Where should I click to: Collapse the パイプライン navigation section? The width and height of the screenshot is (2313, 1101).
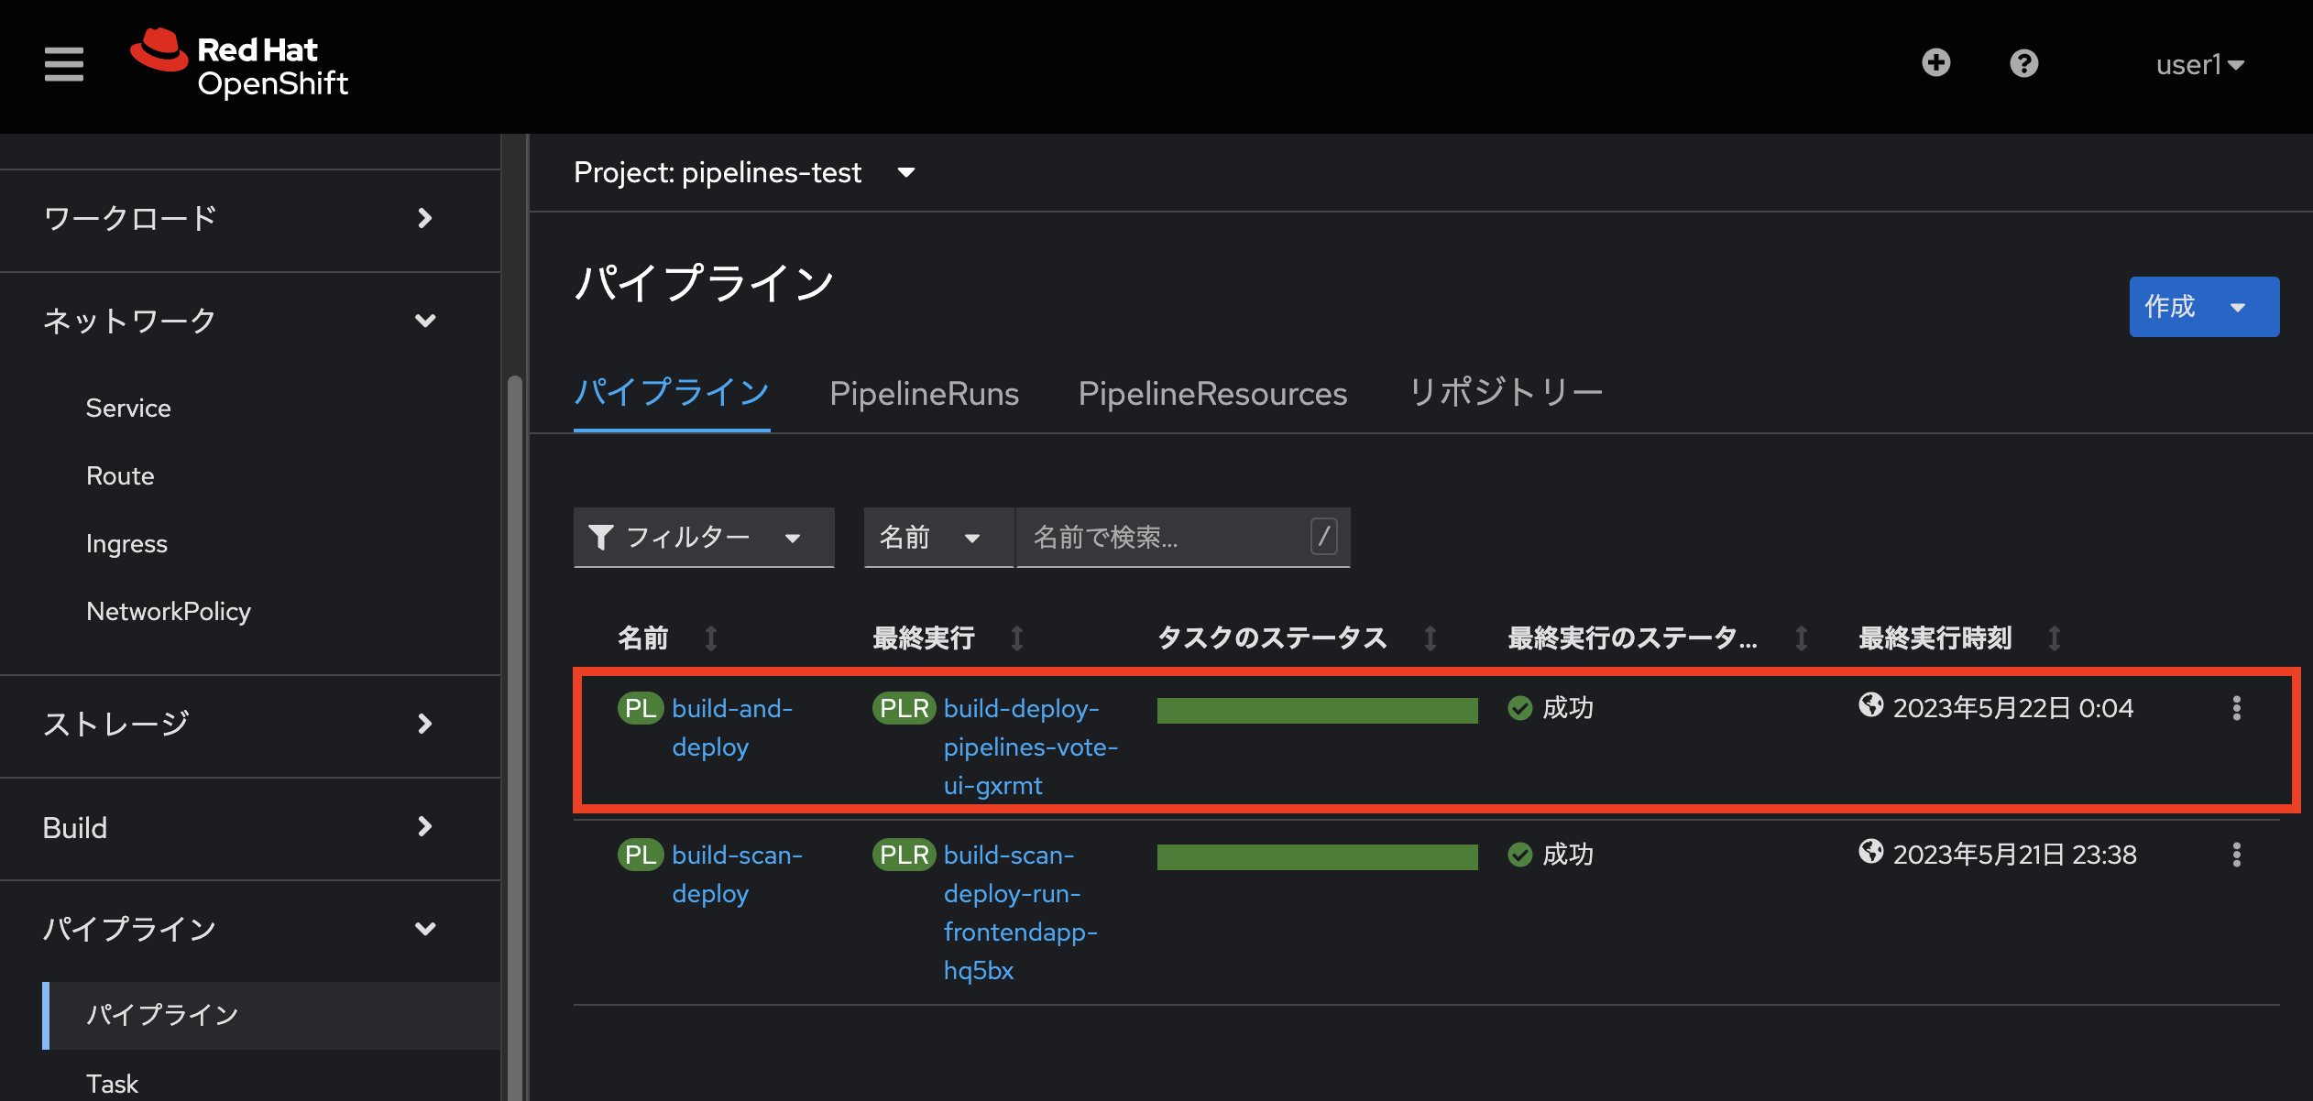240,930
